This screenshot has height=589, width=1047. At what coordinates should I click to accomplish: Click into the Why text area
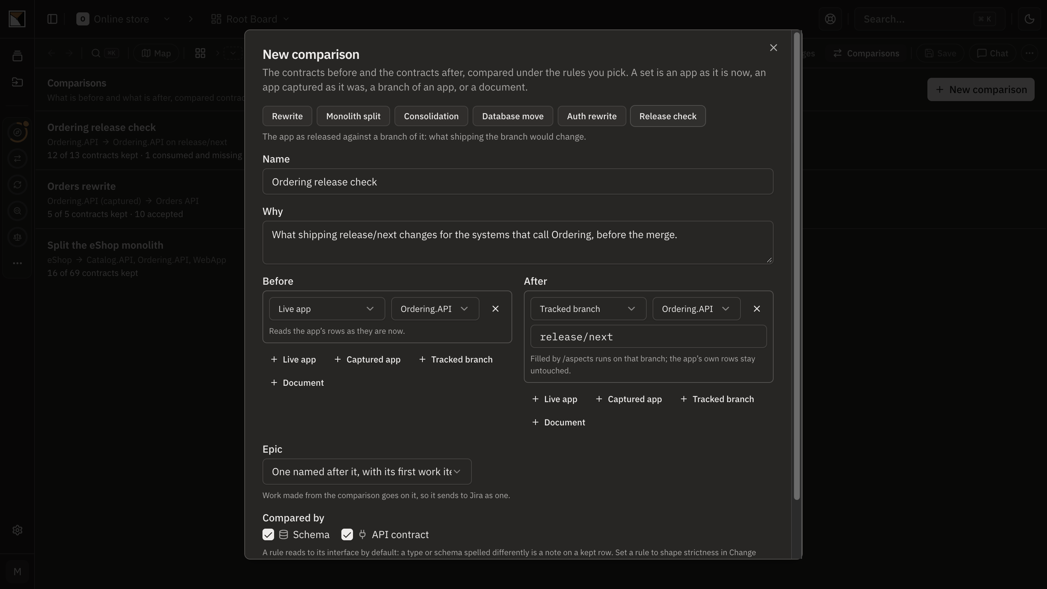517,243
